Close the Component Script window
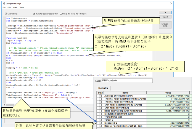193x130 pixels. point(171,3)
